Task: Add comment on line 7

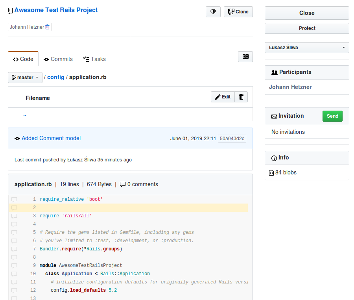Action: tap(14, 249)
